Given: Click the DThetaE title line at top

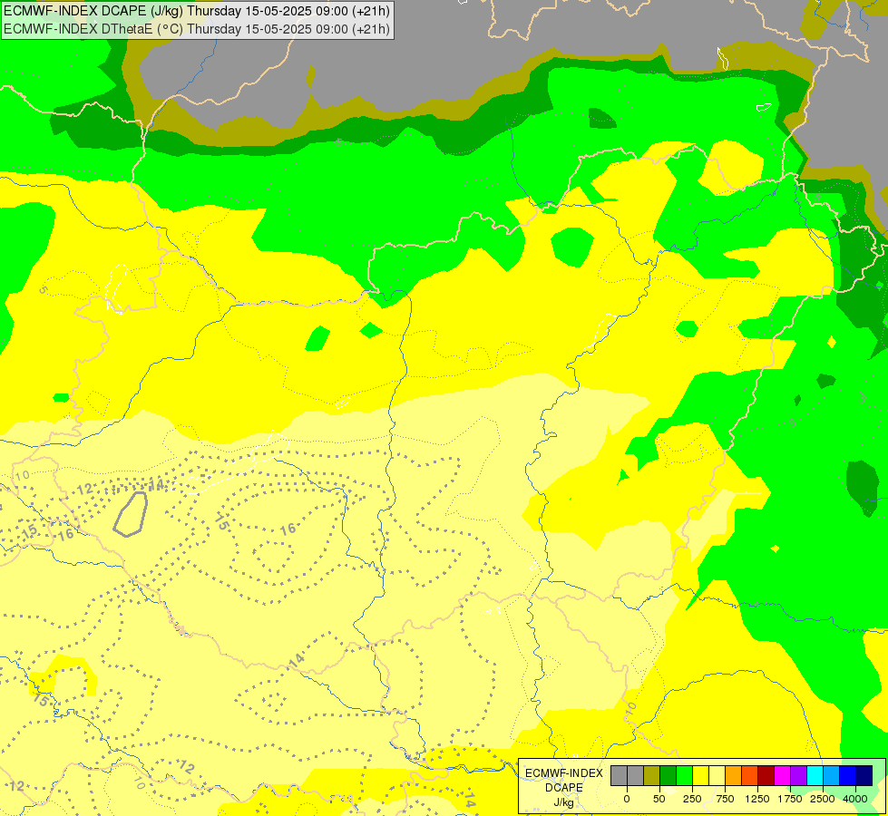Looking at the screenshot, I should point(197,29).
